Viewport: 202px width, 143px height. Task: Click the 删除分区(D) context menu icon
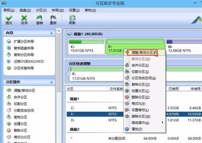coord(127,97)
